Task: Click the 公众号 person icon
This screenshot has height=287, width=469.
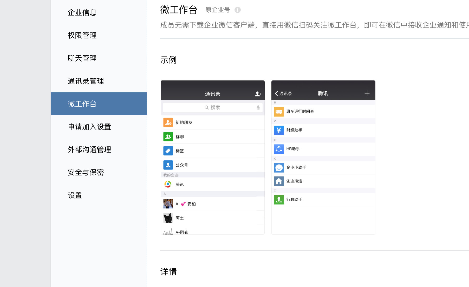Action: (168, 165)
